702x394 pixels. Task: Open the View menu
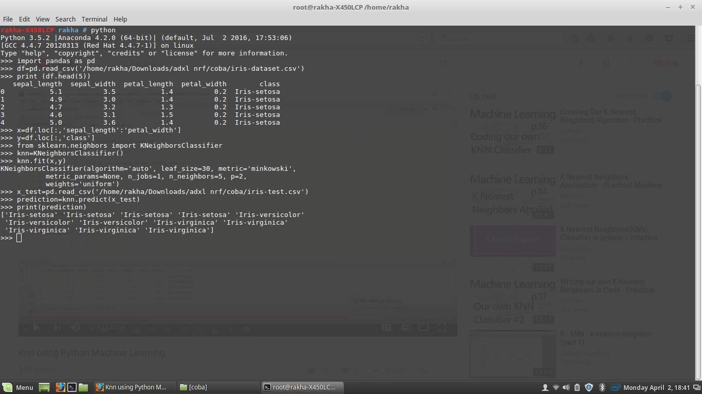click(x=43, y=19)
